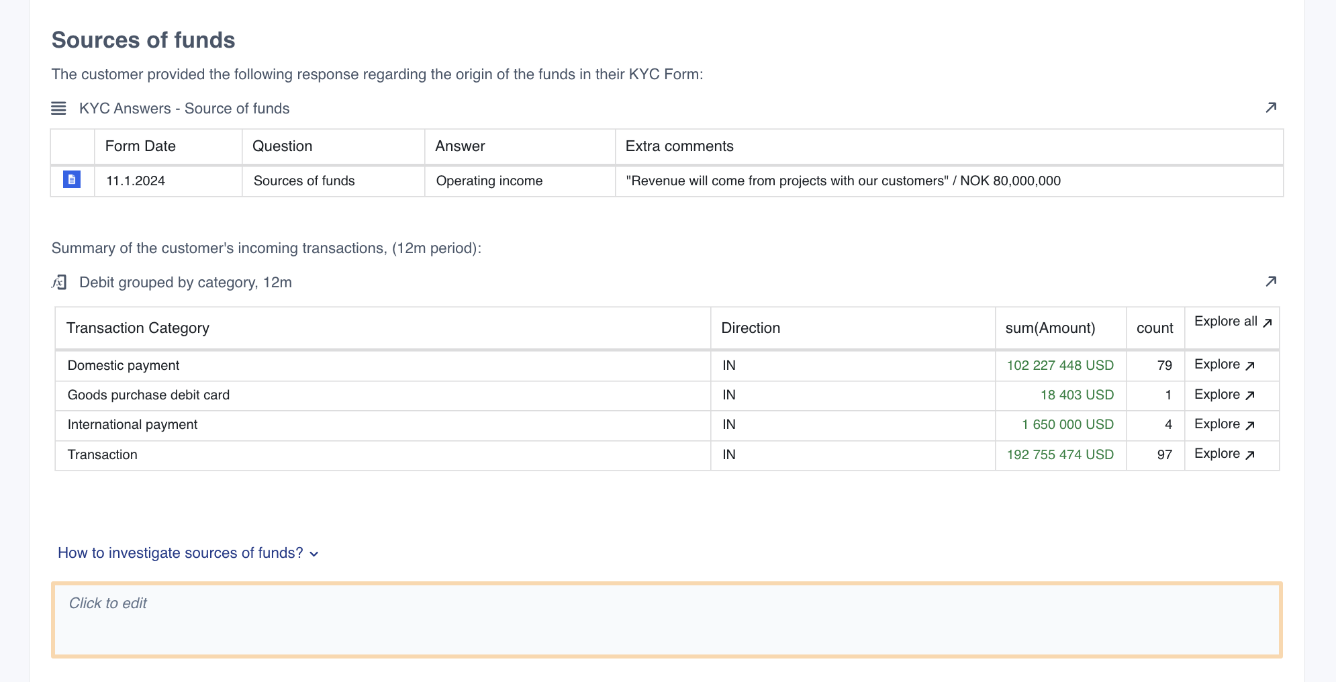The width and height of the screenshot is (1336, 682).
Task: Click the 102 227 448 USD amount
Action: 1060,365
